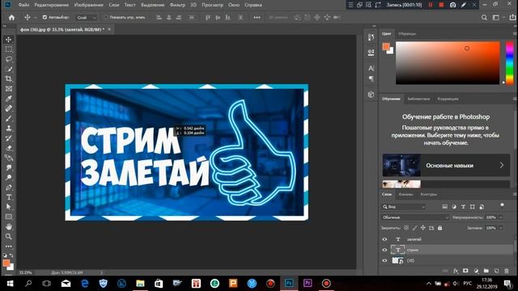Switch to the Каналы tab

point(406,194)
